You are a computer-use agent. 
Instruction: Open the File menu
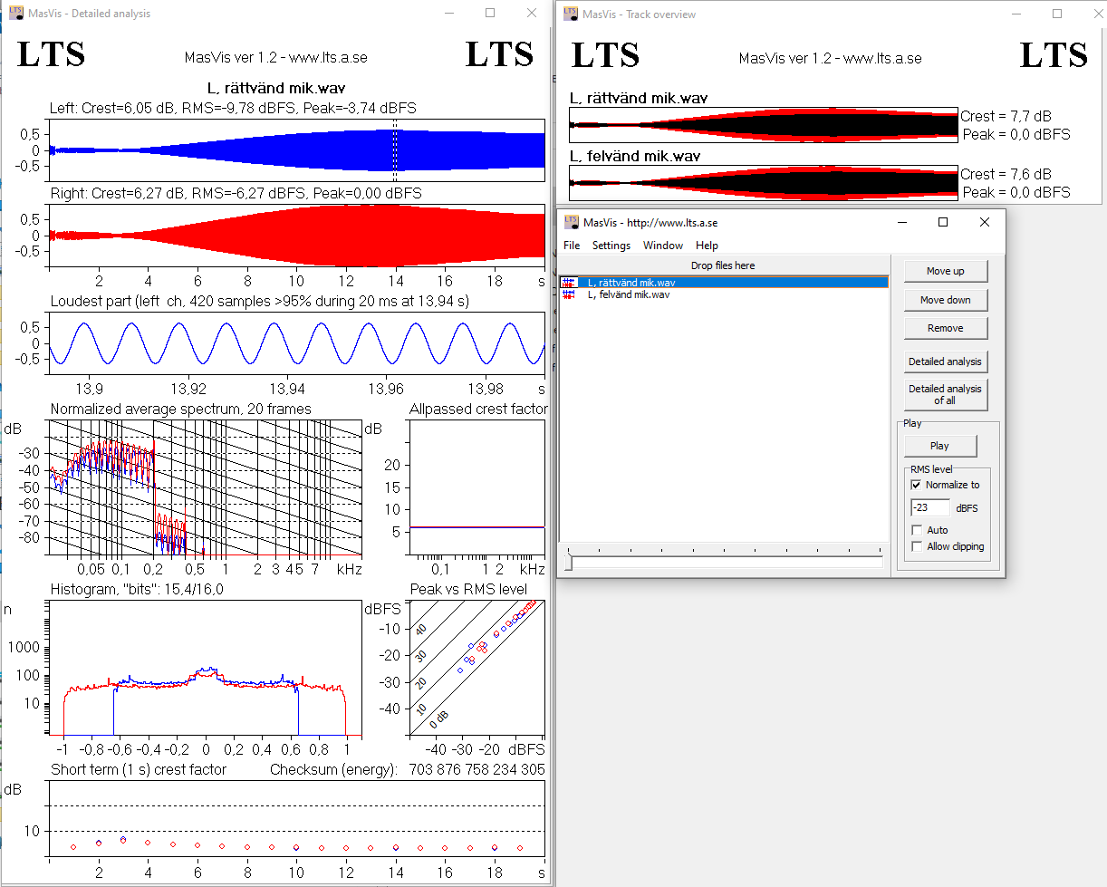[572, 246]
